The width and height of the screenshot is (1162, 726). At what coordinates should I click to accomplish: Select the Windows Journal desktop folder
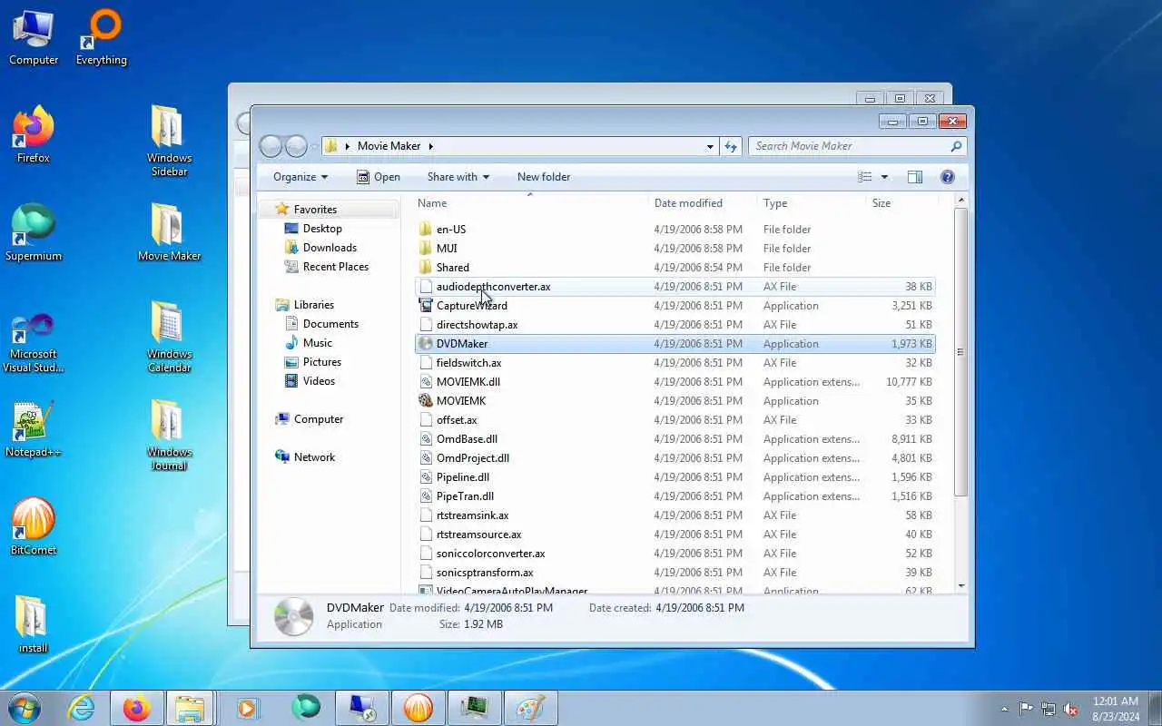(169, 436)
